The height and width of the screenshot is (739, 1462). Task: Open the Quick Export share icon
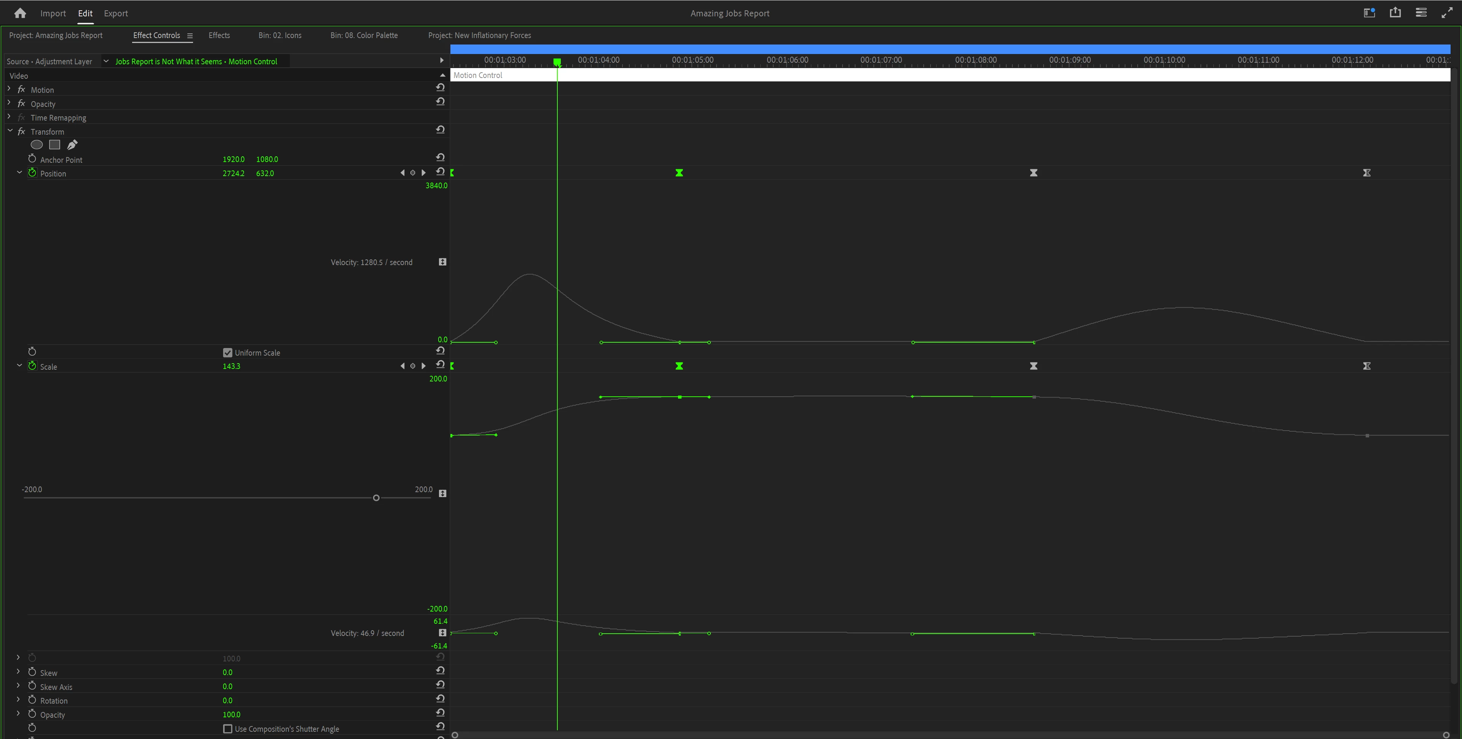pyautogui.click(x=1395, y=13)
